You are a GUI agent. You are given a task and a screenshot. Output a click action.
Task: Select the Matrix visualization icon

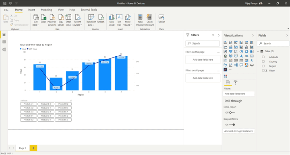[x=246, y=61]
